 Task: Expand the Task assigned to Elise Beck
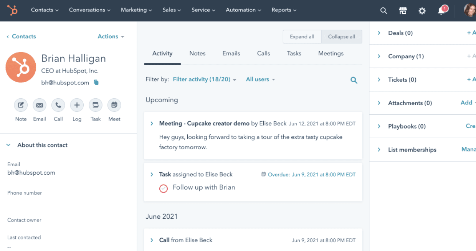(152, 174)
